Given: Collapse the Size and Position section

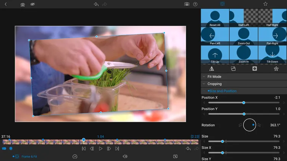Looking at the screenshot, I should click(222, 91).
